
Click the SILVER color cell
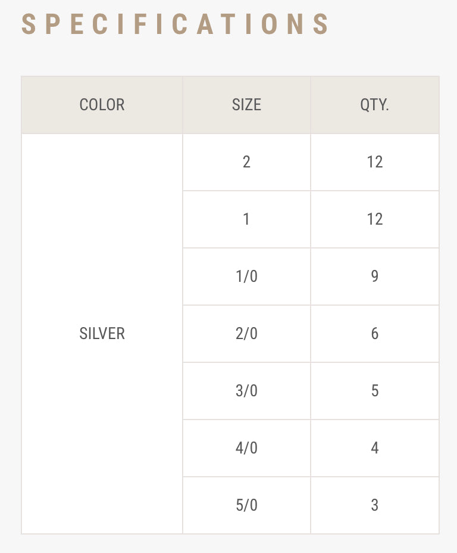102,334
